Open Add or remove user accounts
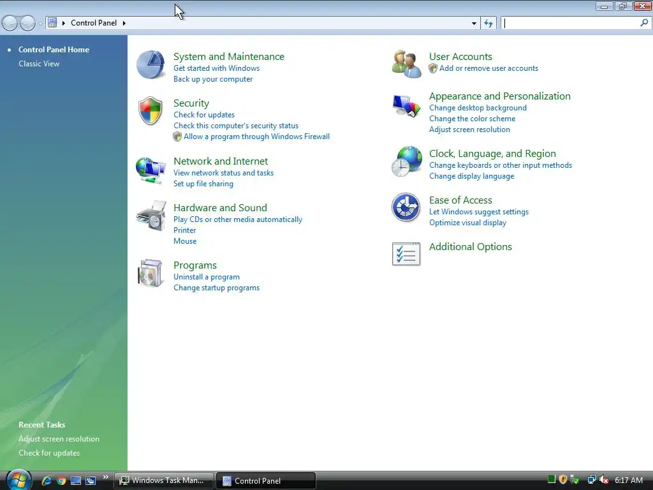The height and width of the screenshot is (490, 653). [489, 68]
